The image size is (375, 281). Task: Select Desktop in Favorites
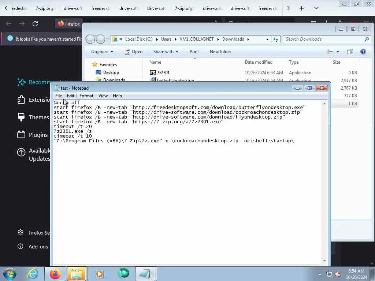tap(111, 72)
